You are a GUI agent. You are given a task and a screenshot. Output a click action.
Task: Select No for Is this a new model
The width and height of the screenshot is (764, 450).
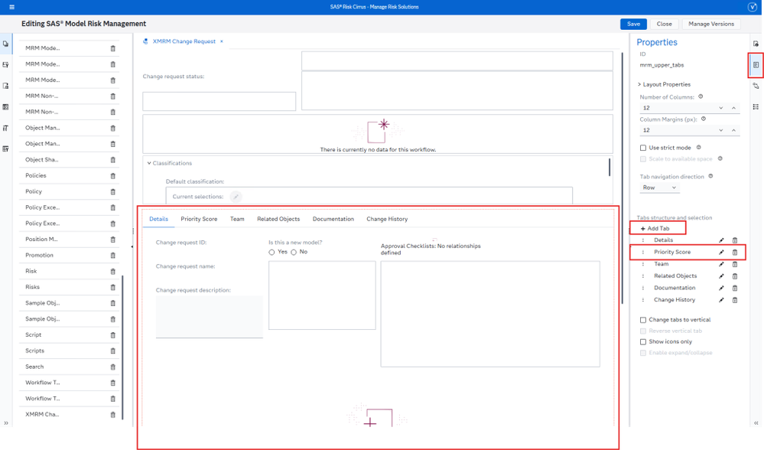(294, 252)
